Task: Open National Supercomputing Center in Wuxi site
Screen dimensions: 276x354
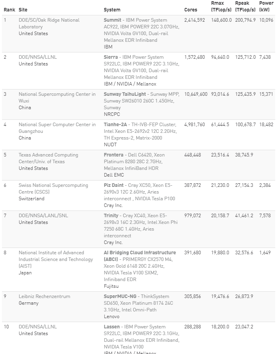Action: point(57,97)
